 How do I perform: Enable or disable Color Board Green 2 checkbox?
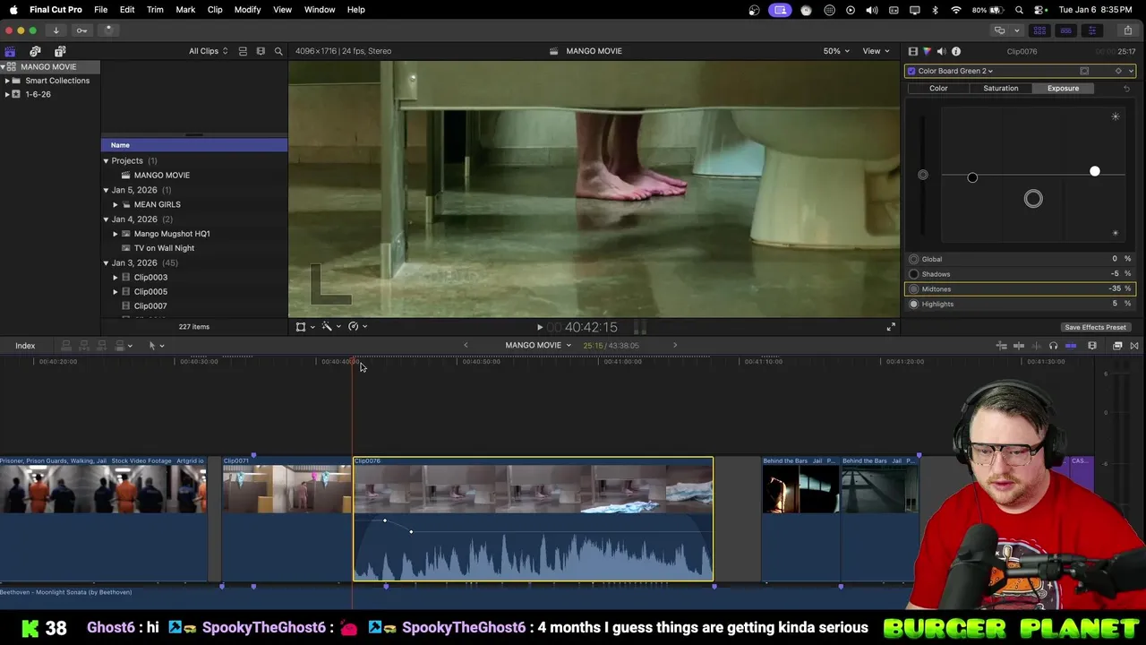[x=911, y=71]
